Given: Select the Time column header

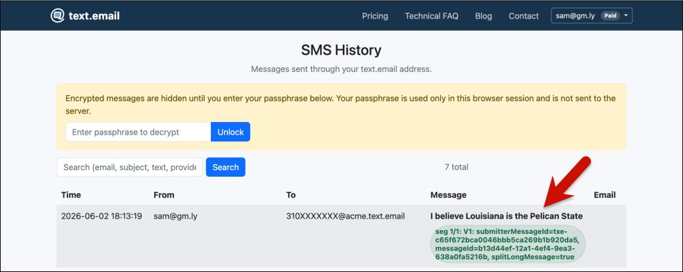Looking at the screenshot, I should (x=71, y=195).
